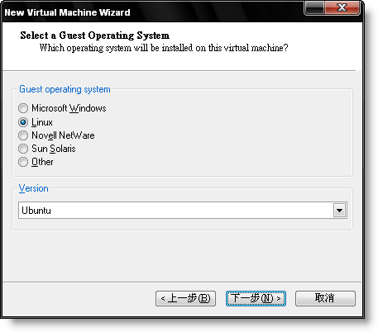Pick the Novell NetWare radio button
The image size is (378, 332).
click(x=23, y=135)
